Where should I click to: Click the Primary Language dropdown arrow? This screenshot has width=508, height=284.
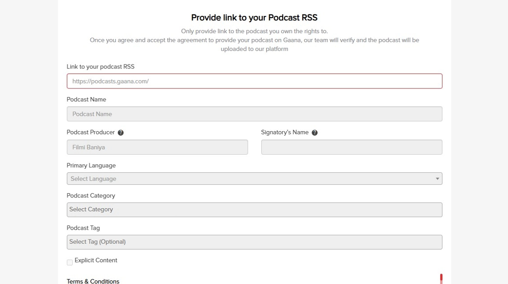click(437, 179)
